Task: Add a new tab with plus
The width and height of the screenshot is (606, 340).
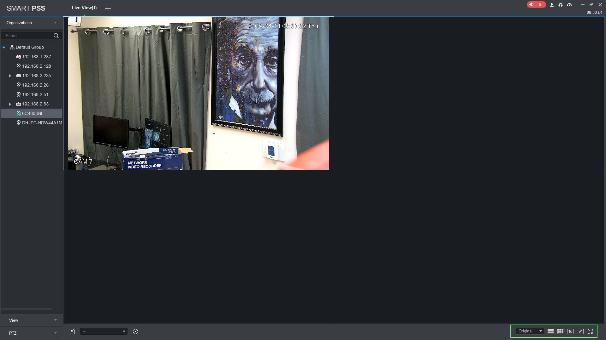Action: (108, 8)
